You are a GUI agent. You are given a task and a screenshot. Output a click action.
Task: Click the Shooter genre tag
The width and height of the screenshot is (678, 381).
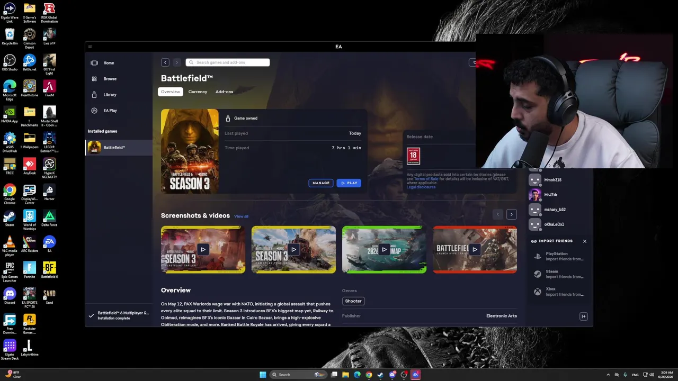353,301
